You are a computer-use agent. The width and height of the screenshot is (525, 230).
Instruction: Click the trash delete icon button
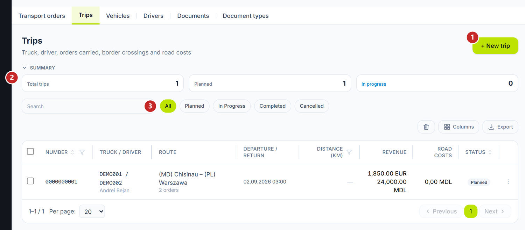tap(426, 127)
